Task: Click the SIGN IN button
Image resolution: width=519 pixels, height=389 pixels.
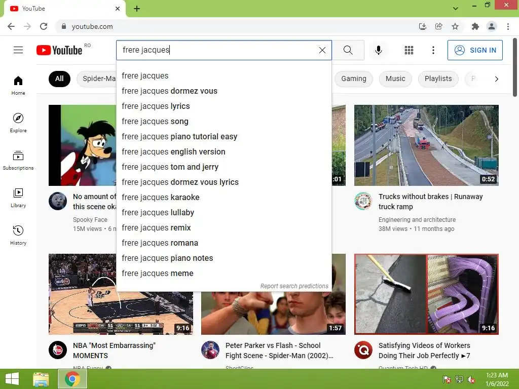Action: pos(474,50)
